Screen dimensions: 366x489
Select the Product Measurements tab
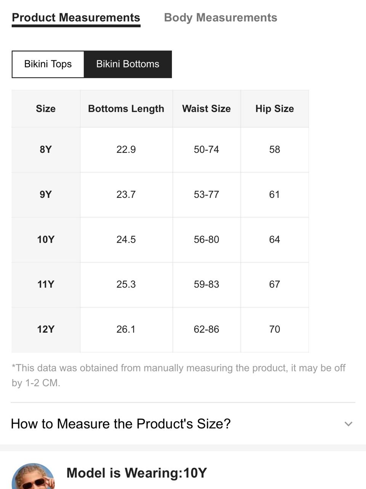(76, 18)
